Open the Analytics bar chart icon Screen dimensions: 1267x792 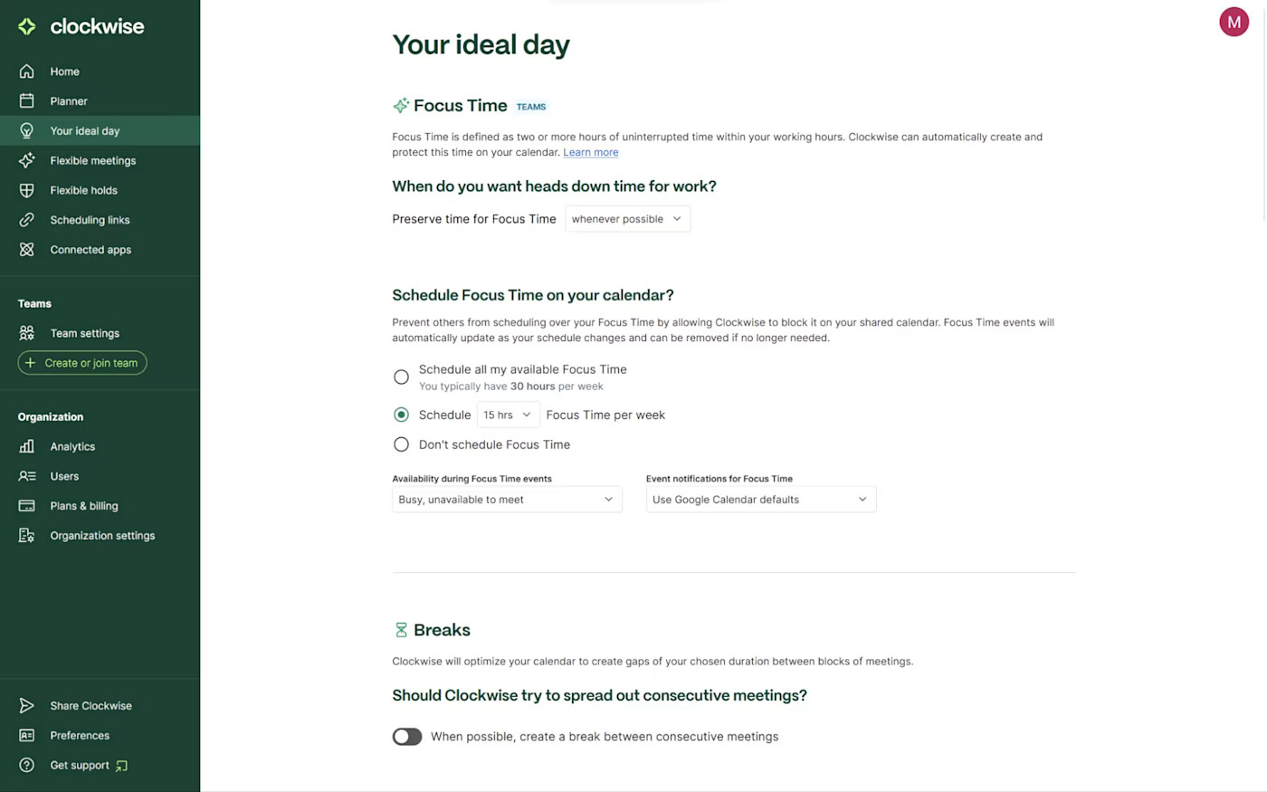[x=27, y=446]
